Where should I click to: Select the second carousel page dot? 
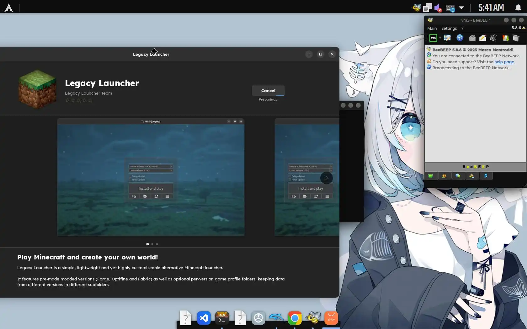[x=152, y=244]
